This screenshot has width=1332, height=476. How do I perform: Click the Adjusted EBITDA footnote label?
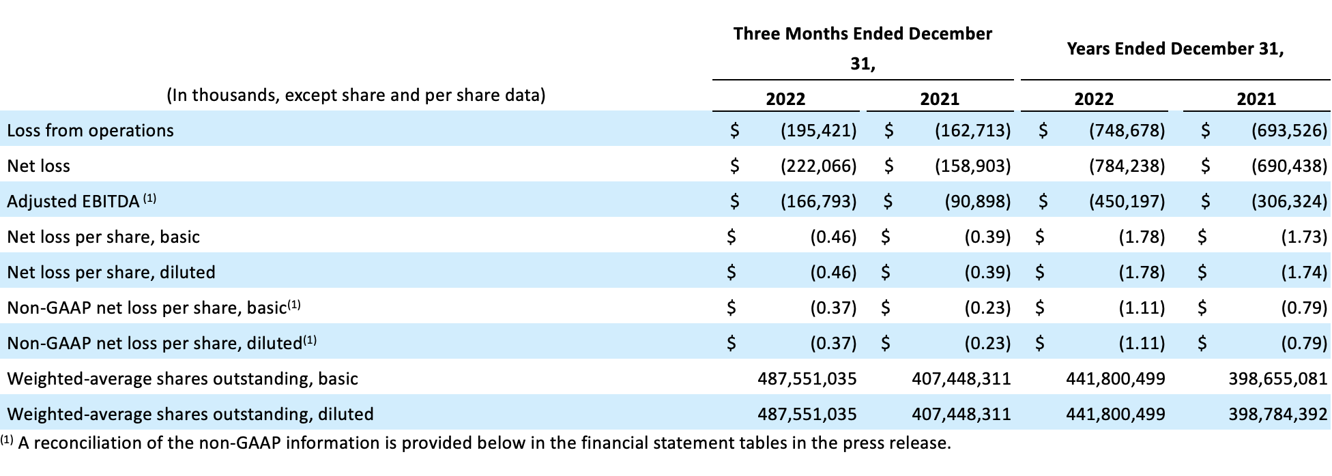coord(82,200)
